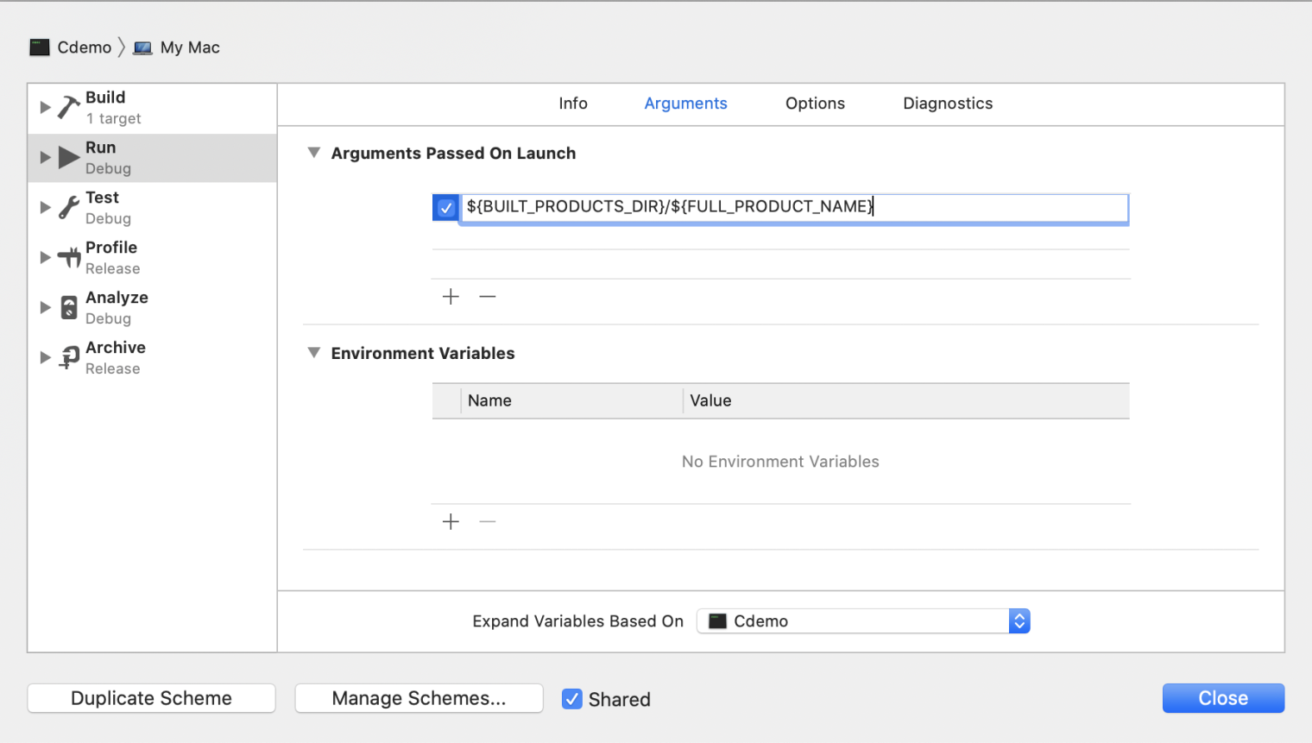The height and width of the screenshot is (743, 1312).
Task: Switch to the Diagnostics tab
Action: [948, 104]
